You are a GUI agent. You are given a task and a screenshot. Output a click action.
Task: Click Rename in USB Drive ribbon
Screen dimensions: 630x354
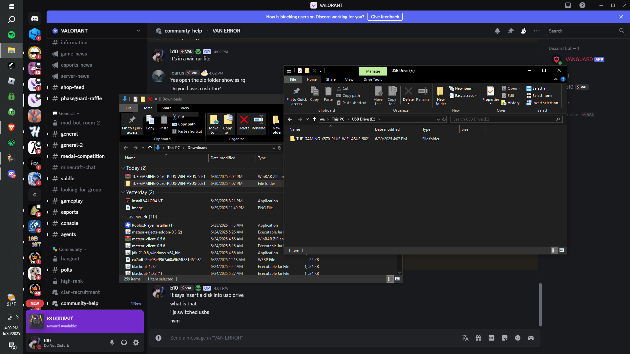423,94
